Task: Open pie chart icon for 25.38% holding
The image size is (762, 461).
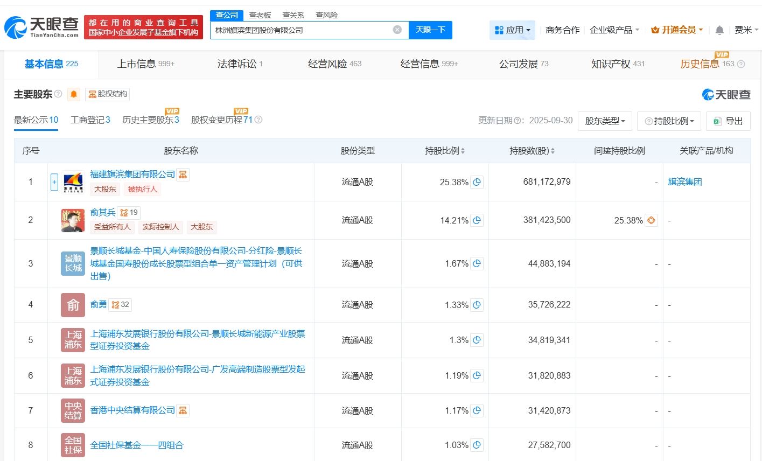Action: (477, 182)
